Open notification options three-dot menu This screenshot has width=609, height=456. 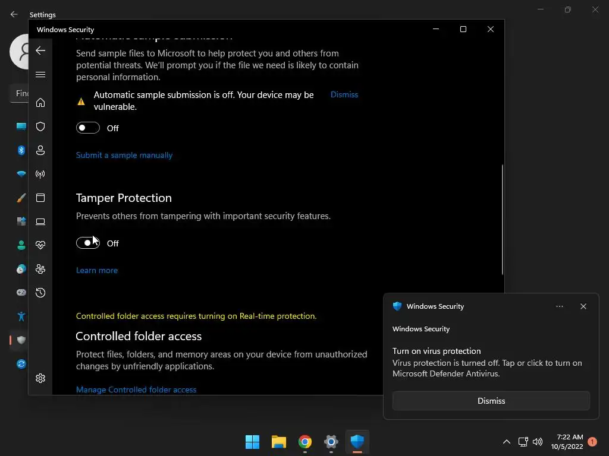tap(559, 306)
